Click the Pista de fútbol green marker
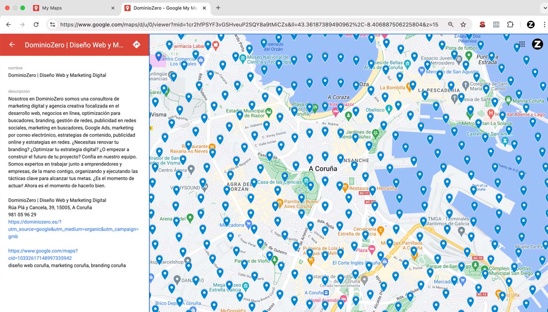Image resolution: width=548 pixels, height=312 pixels. 469,57
